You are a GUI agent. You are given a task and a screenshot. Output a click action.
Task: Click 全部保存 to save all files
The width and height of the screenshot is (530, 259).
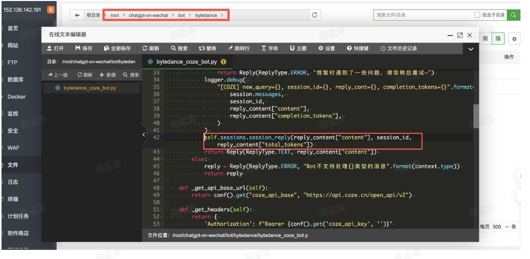point(117,49)
